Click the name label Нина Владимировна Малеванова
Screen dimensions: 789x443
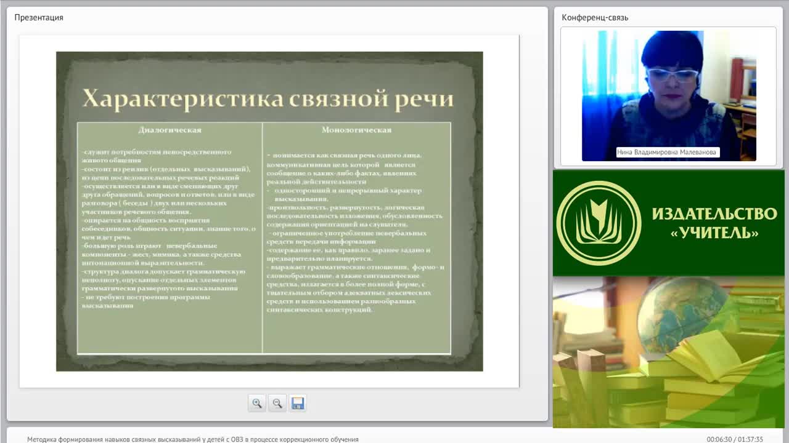tap(668, 152)
